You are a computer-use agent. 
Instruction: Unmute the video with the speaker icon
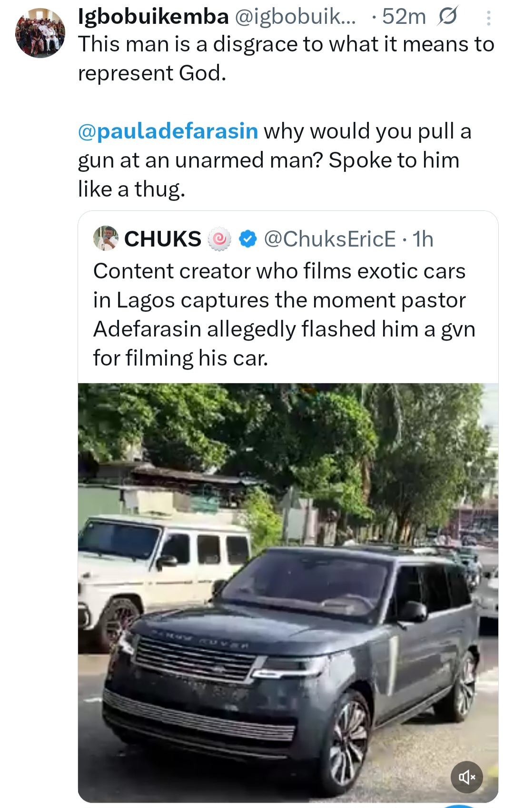click(467, 777)
